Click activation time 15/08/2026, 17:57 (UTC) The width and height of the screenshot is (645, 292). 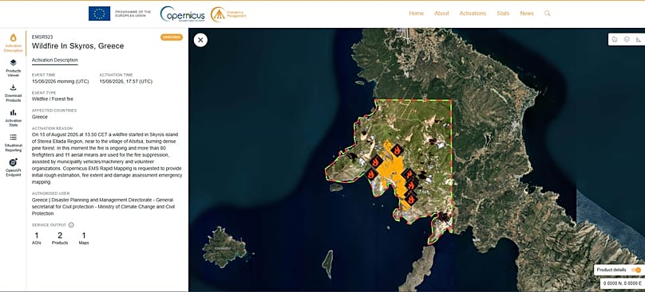click(126, 82)
